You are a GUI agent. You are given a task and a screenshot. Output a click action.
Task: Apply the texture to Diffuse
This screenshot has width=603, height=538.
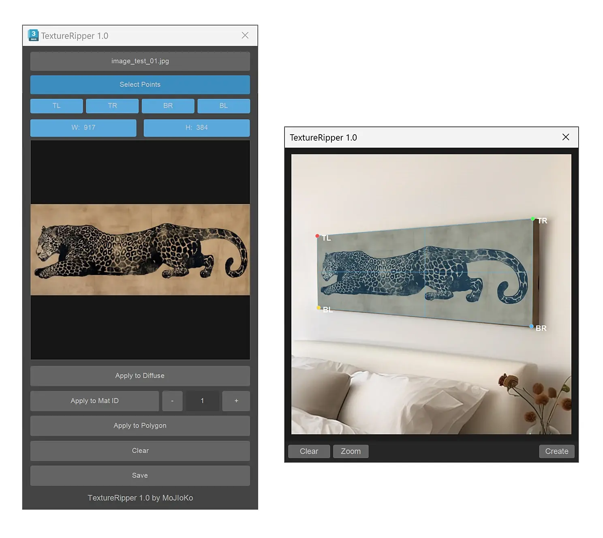tap(140, 376)
